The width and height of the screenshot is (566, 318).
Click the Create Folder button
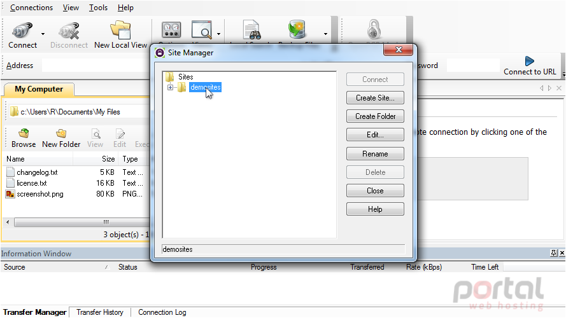(x=375, y=116)
